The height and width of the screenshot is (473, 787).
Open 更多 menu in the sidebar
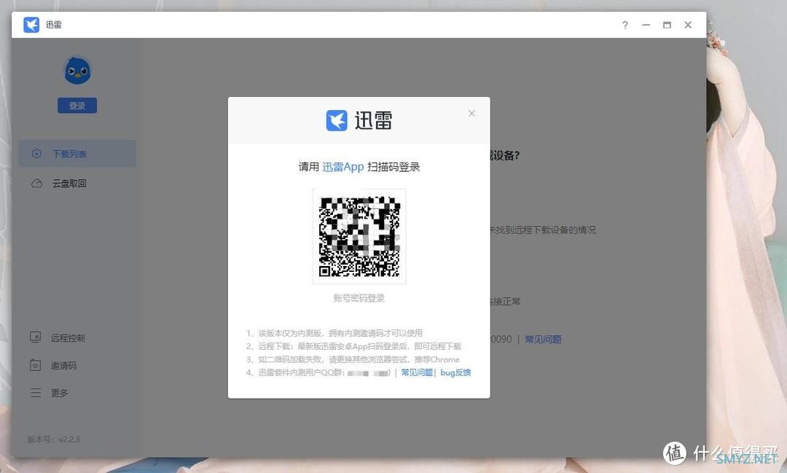tap(59, 393)
